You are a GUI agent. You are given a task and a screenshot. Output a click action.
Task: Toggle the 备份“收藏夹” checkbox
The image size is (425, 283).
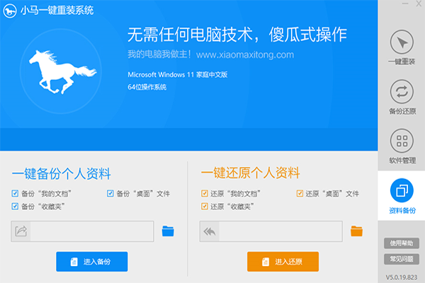(x=15, y=207)
